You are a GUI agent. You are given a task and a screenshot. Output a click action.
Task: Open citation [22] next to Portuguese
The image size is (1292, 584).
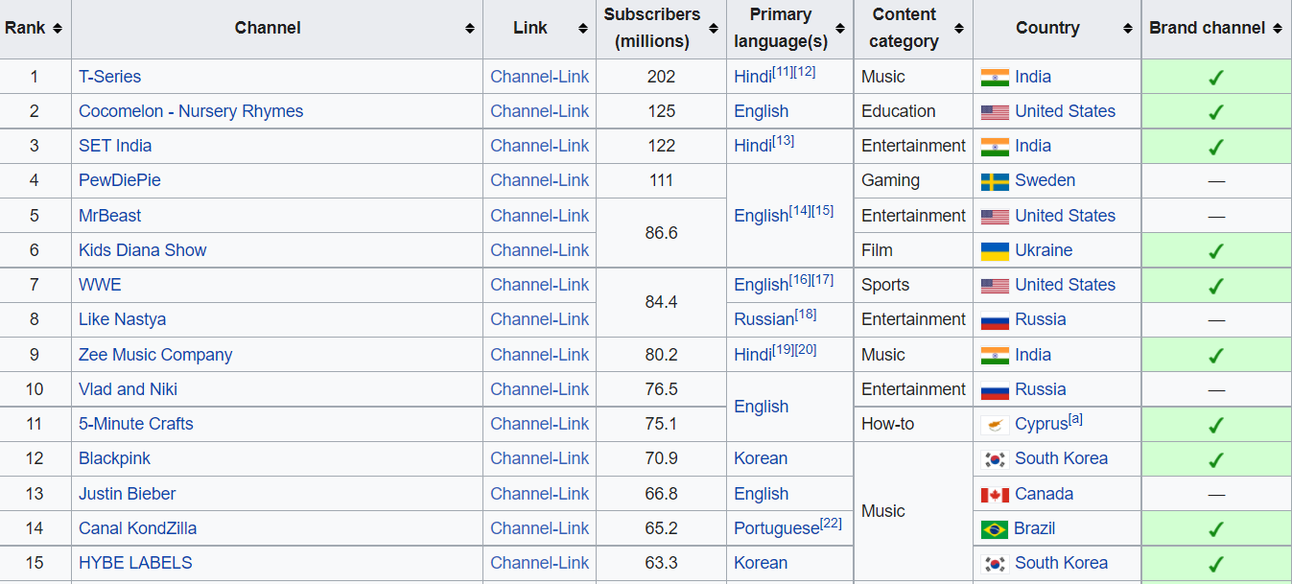[831, 524]
